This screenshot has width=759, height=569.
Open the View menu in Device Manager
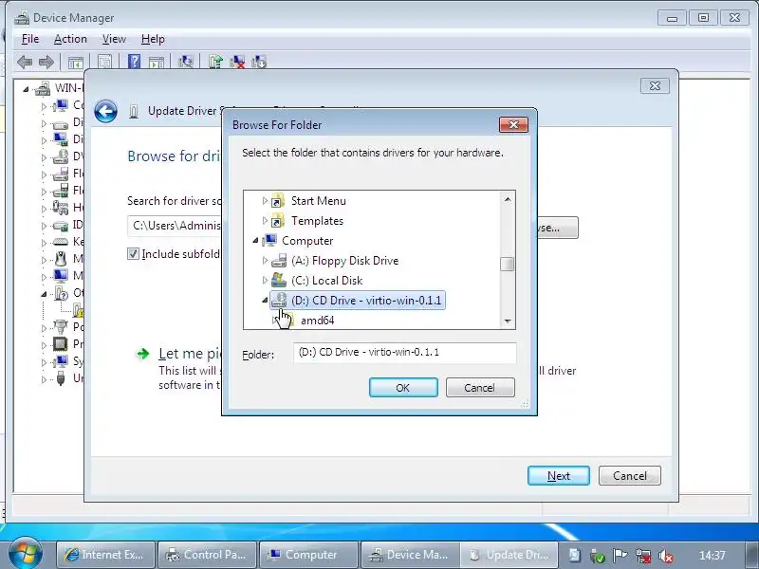click(114, 39)
